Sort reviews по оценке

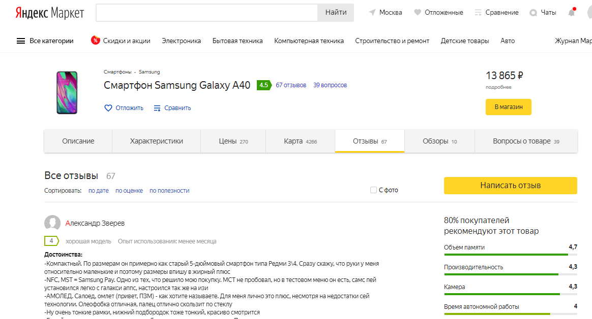[x=129, y=191]
